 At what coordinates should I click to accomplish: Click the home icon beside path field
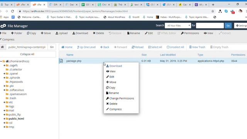(x=2, y=47)
